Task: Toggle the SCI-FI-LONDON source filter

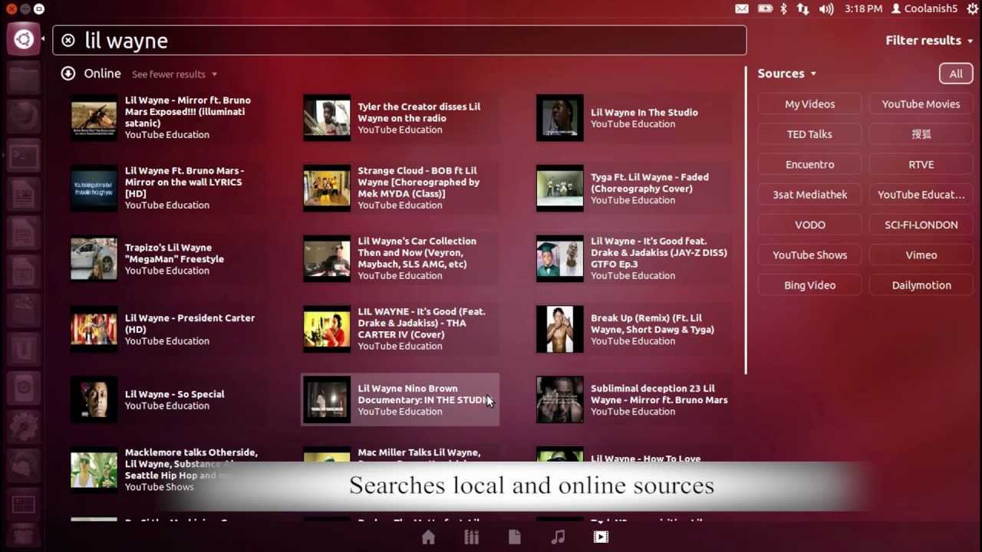Action: (x=921, y=225)
